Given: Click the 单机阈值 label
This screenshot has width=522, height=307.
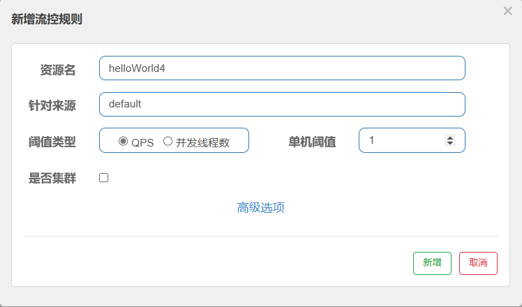Looking at the screenshot, I should (312, 142).
